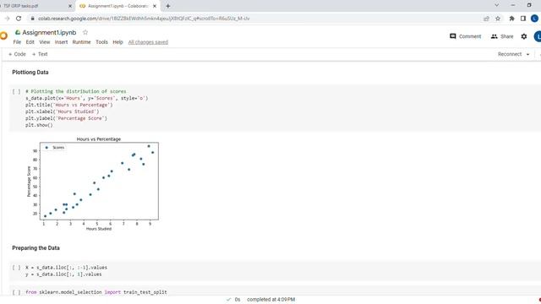This screenshot has height=304, width=541.
Task: Run the plotting distribution code cell
Action: tap(16, 91)
